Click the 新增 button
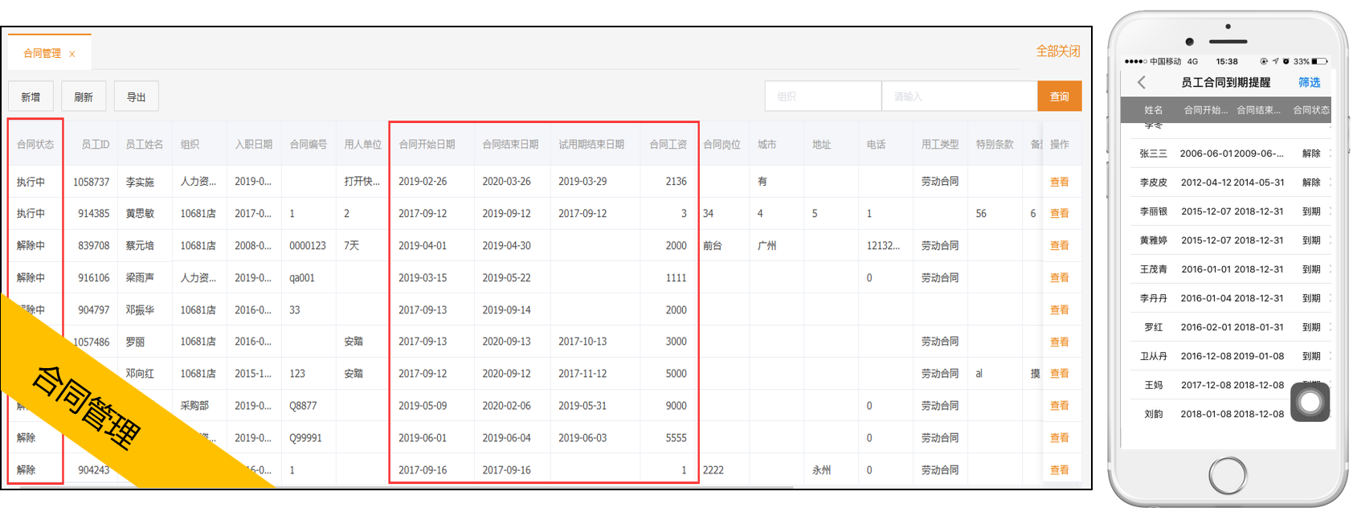 (31, 97)
